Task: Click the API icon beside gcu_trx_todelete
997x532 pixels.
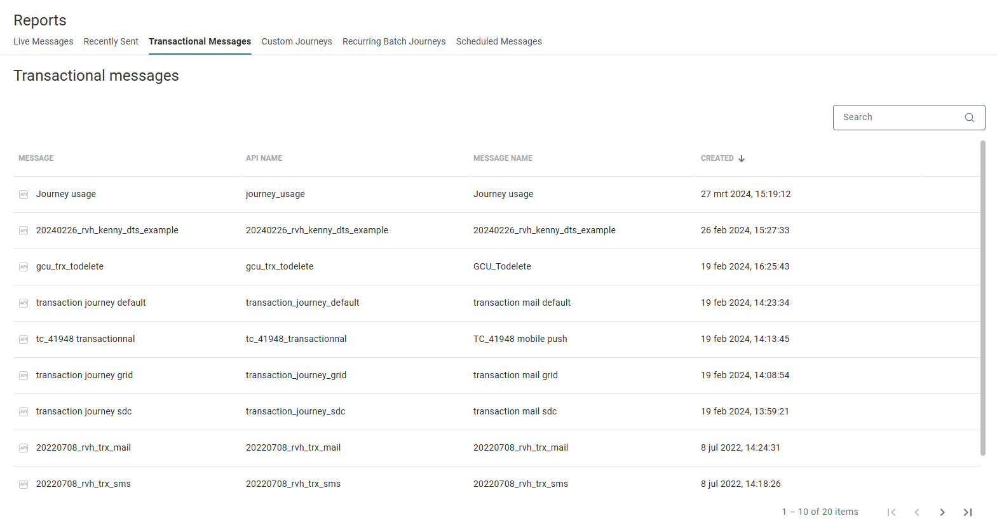Action: [24, 267]
